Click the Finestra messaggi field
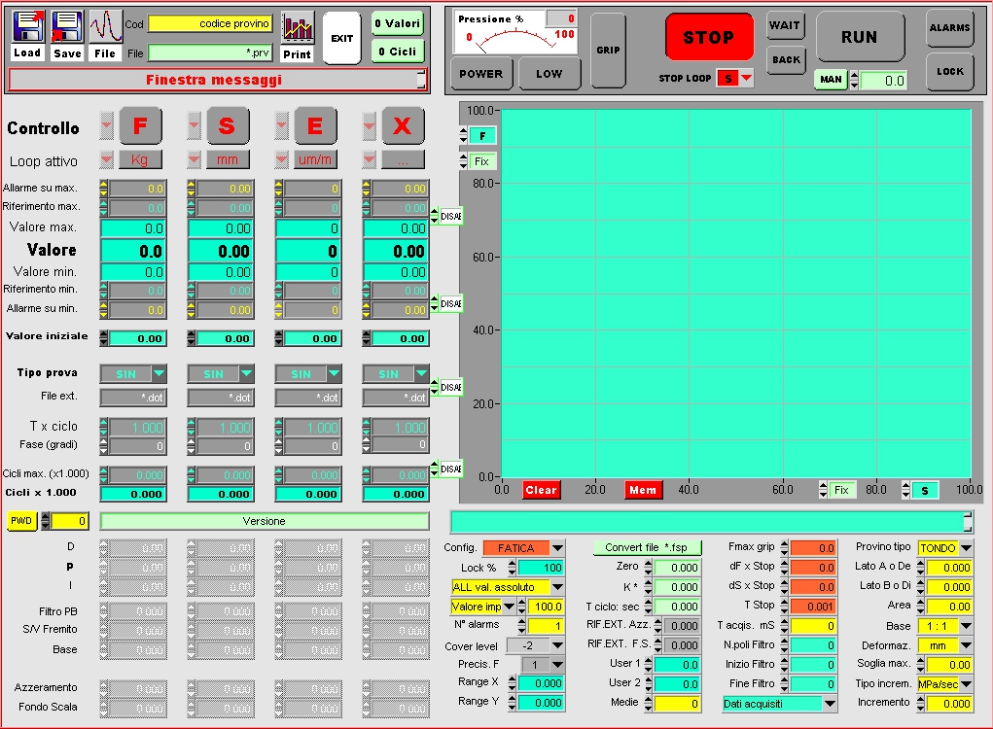The image size is (993, 729). click(216, 80)
